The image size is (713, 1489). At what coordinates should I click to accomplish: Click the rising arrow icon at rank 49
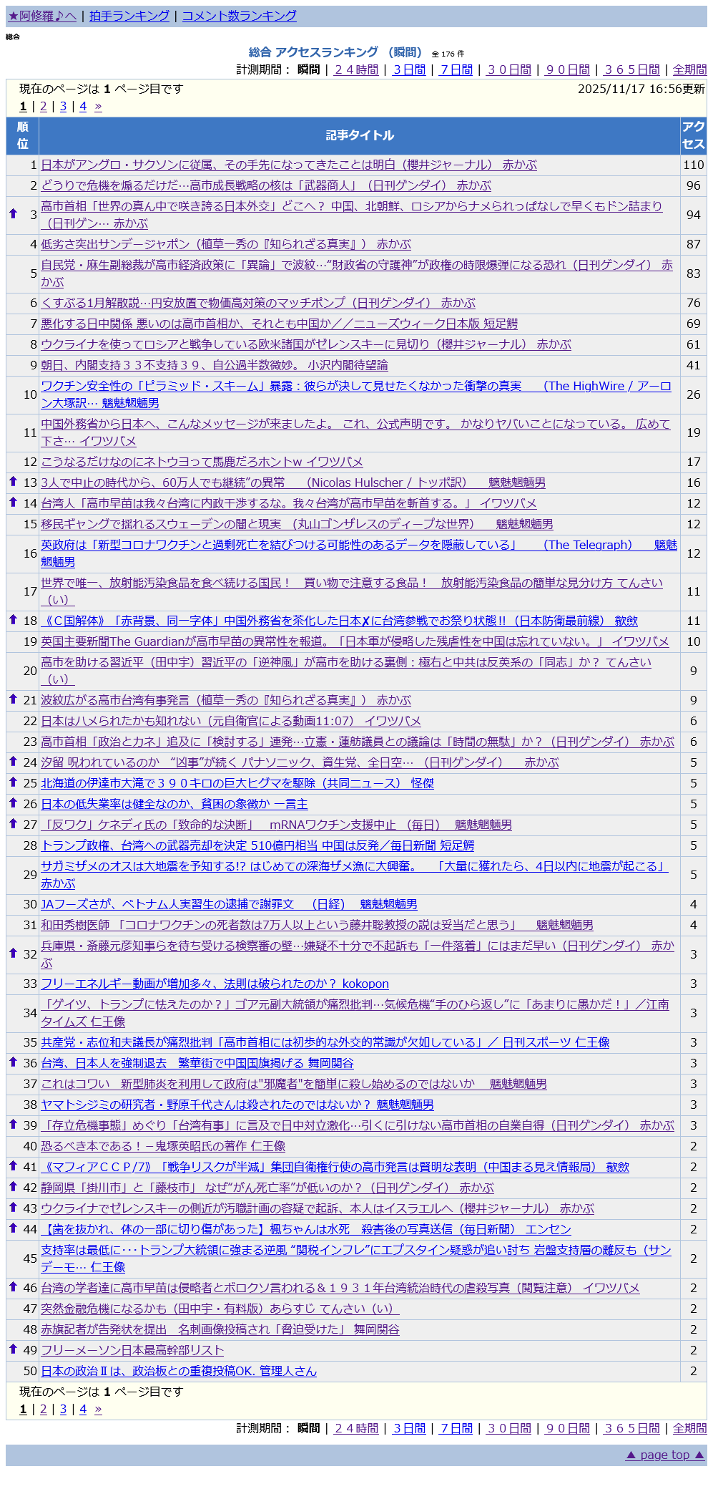point(13,1349)
